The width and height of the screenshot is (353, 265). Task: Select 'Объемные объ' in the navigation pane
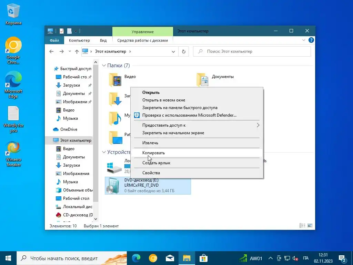pos(74,190)
